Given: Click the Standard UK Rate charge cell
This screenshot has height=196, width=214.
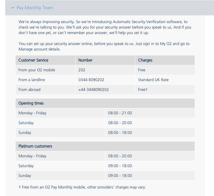Looking at the screenshot, I should point(153,80).
